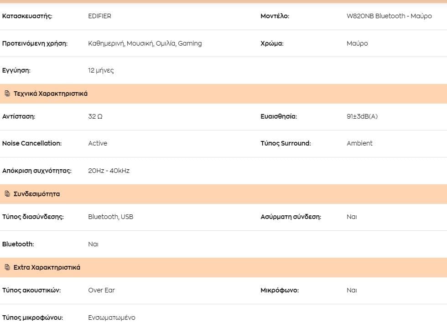The width and height of the screenshot is (447, 323).
Task: Click the 12 μήνες warranty value
Action: (101, 70)
